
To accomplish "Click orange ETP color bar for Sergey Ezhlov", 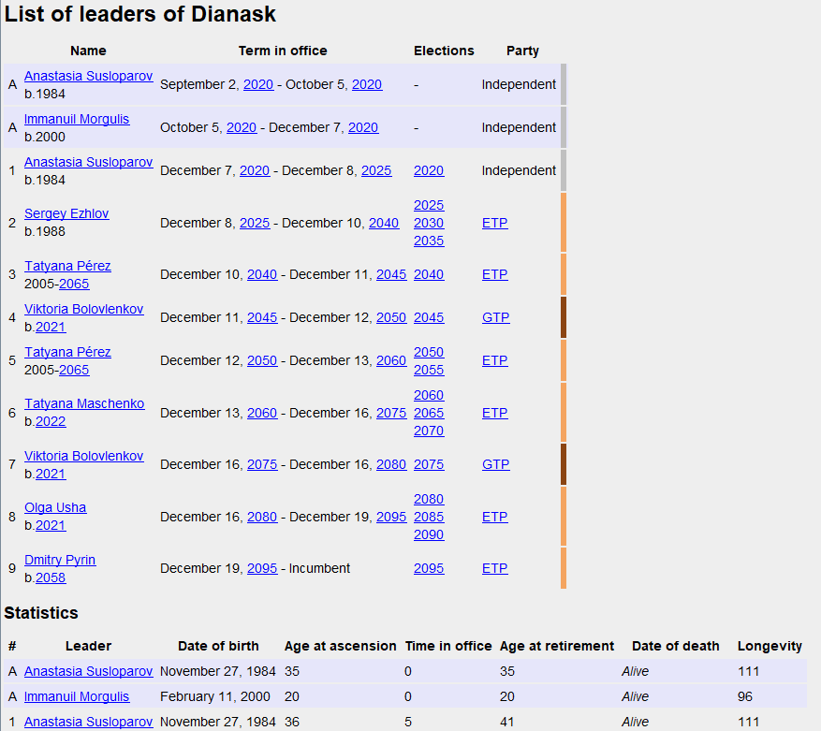I will [x=564, y=223].
